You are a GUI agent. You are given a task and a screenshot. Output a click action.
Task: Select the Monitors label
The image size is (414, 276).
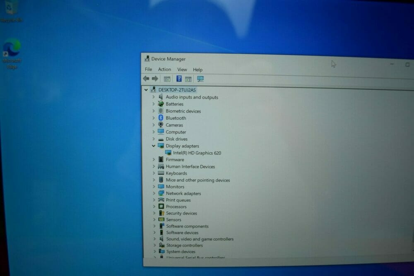tap(175, 187)
